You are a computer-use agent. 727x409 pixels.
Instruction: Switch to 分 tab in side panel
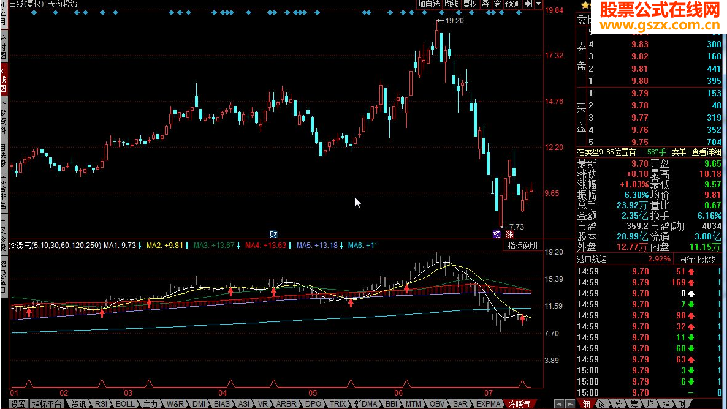618,404
